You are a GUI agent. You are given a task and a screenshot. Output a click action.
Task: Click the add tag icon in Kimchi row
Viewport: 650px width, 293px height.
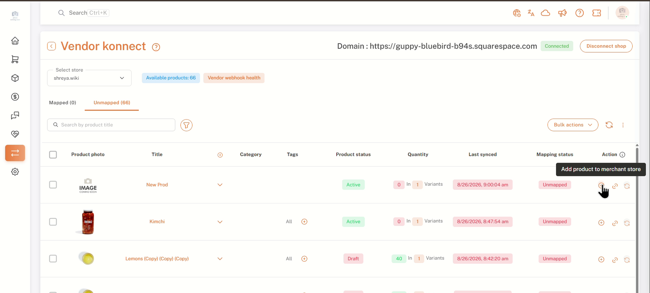[x=304, y=222]
